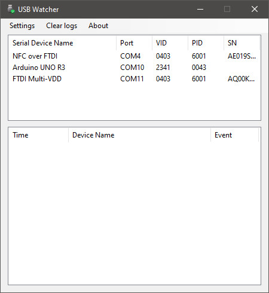Click the Device Name log column header
269x293 pixels.
point(139,135)
